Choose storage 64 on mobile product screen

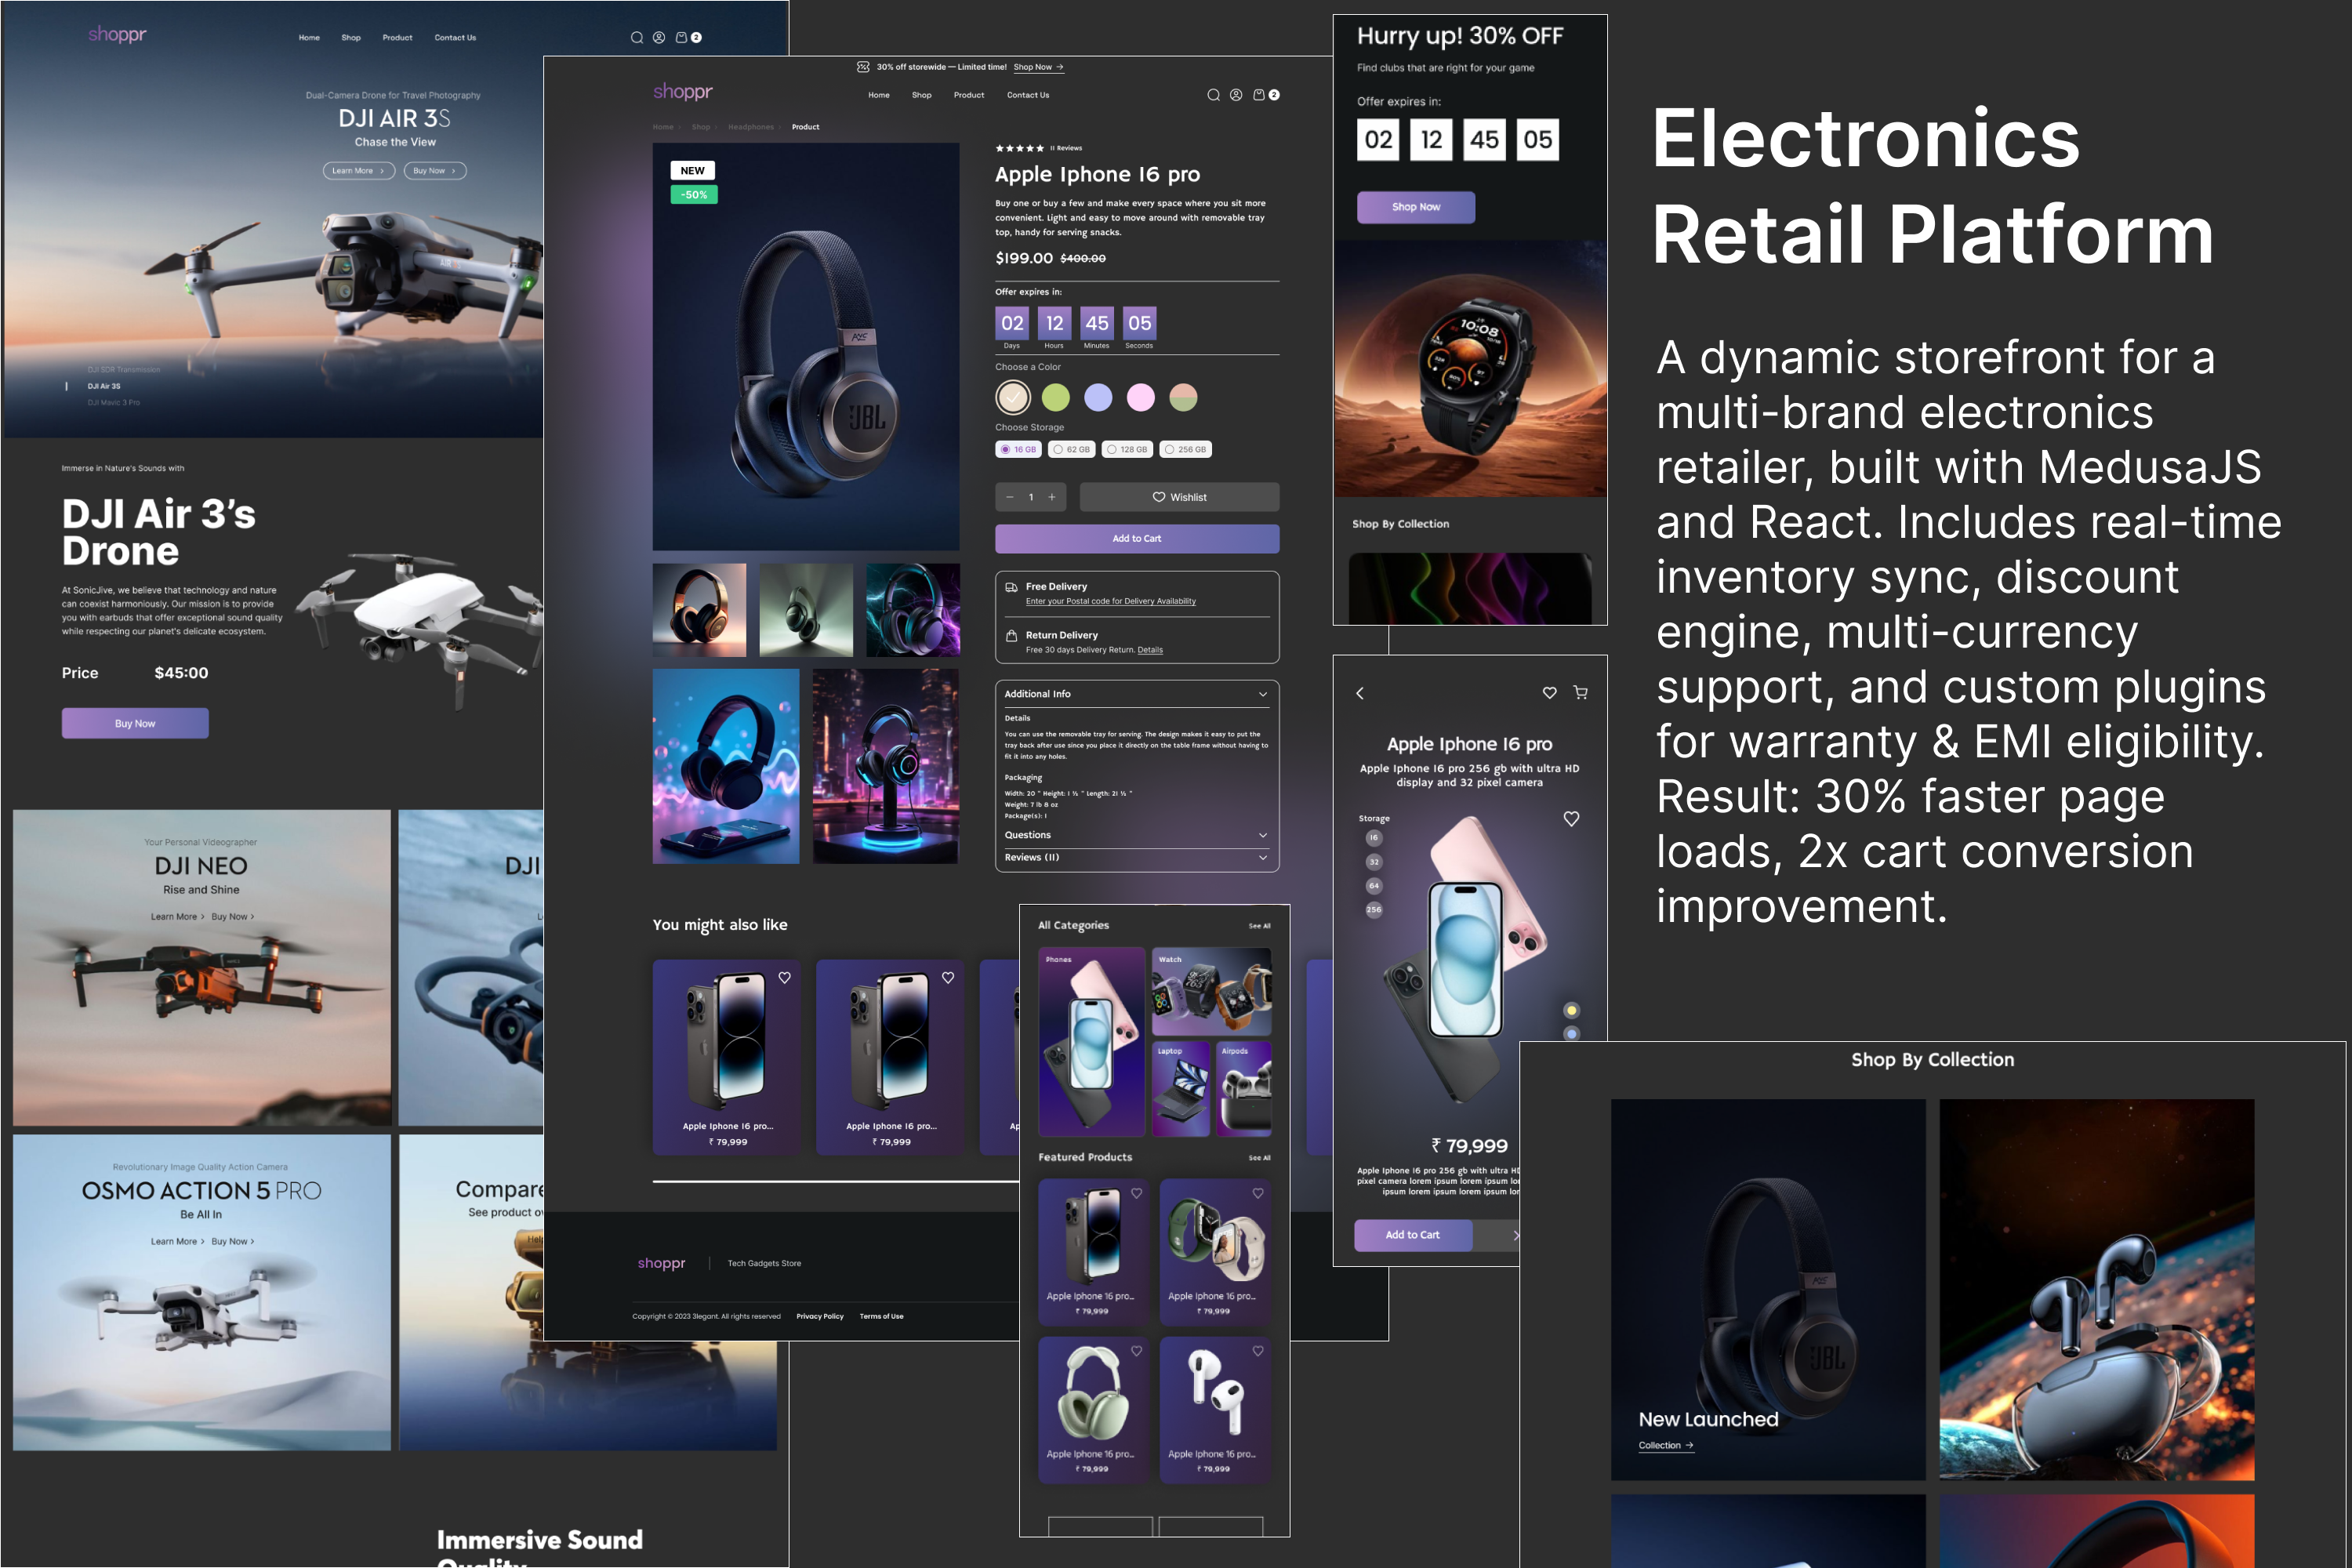(x=1374, y=886)
